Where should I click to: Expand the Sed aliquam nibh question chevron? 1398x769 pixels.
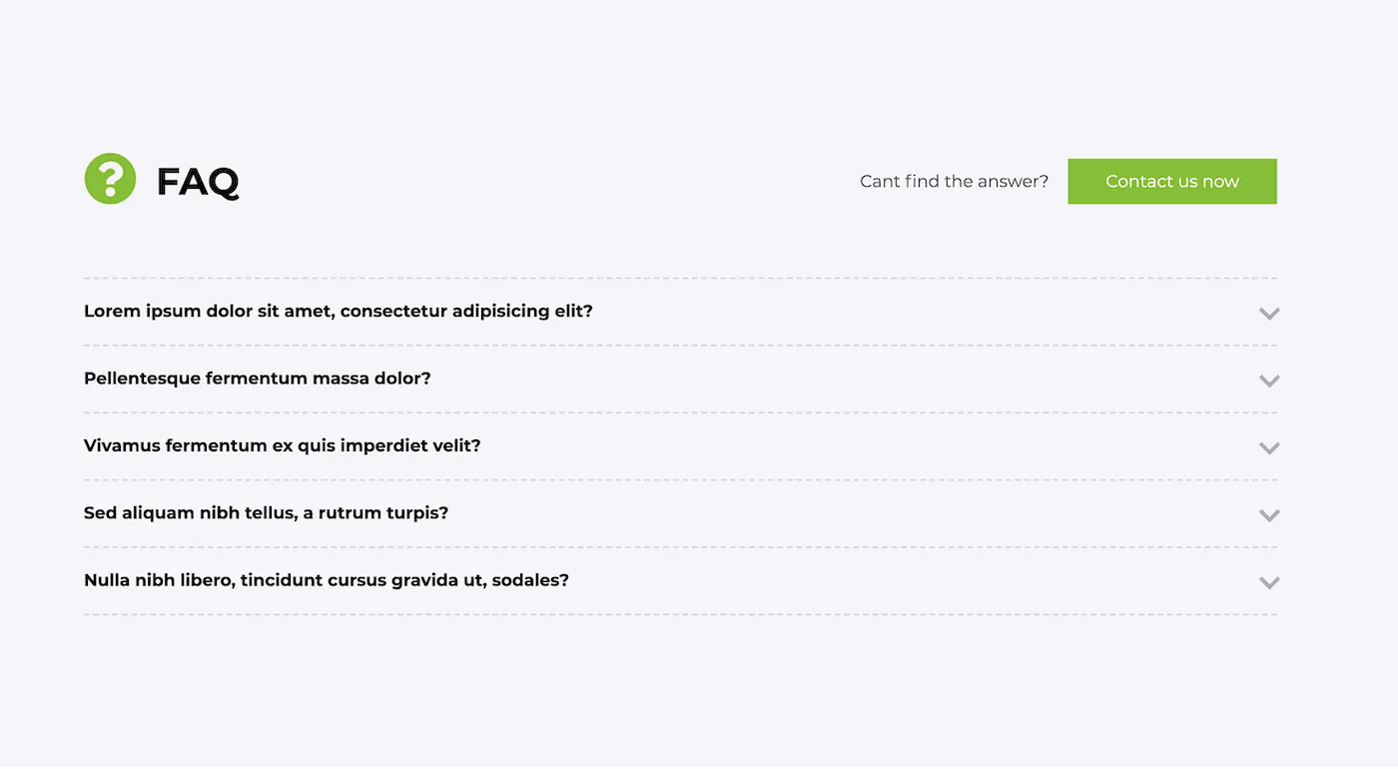1269,515
